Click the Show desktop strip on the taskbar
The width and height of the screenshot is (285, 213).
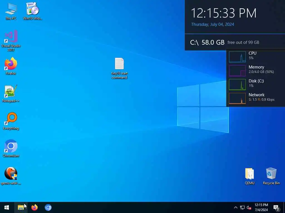[284, 207]
